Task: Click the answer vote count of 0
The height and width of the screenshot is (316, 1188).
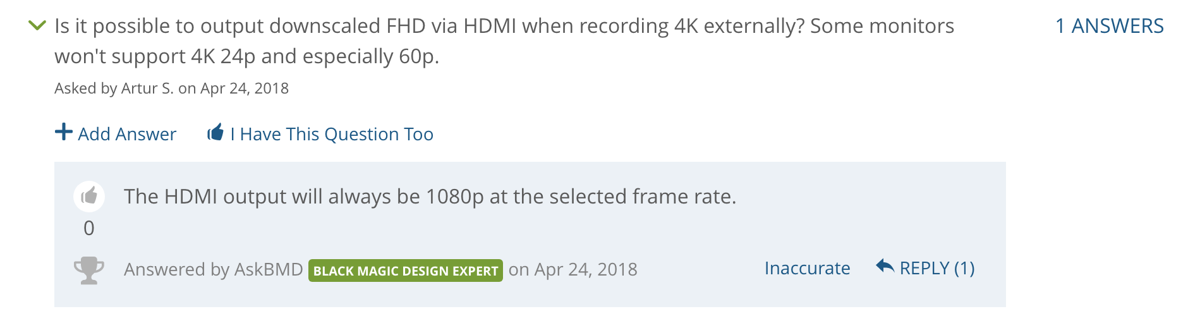Action: click(x=89, y=228)
